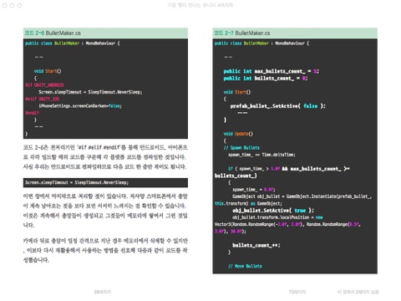401x301 pixels.
Task: Click the '// Spawn Bullets' comment
Action: 241,148
